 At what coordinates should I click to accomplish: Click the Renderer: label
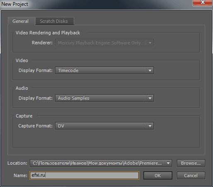click(x=42, y=43)
